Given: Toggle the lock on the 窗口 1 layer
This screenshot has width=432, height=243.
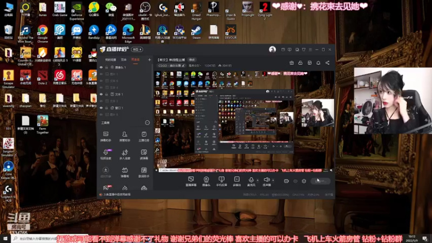Looking at the screenshot, I should point(106,107).
